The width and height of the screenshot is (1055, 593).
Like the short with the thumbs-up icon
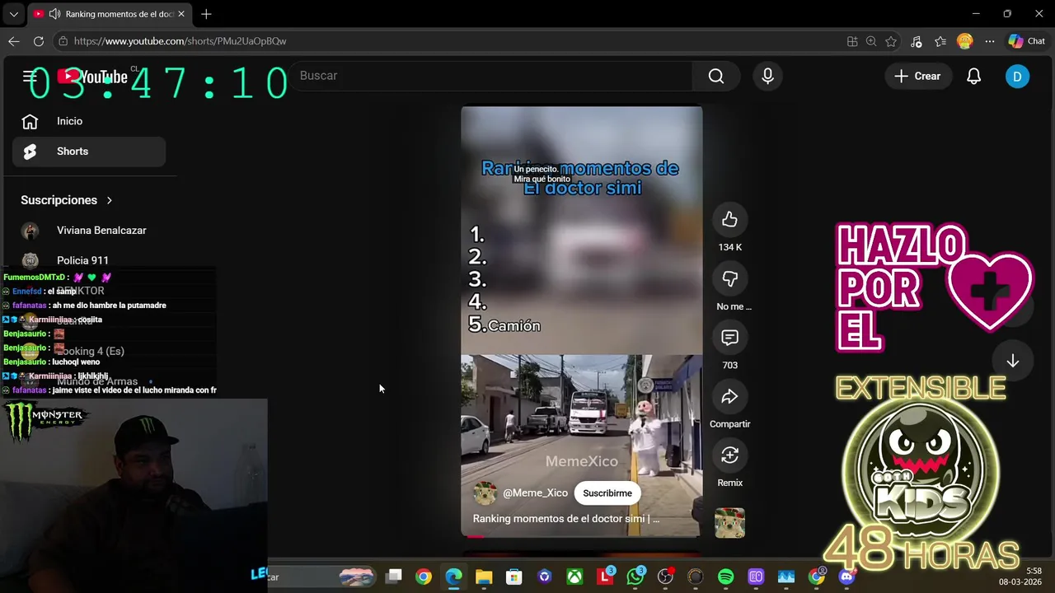[x=729, y=219]
